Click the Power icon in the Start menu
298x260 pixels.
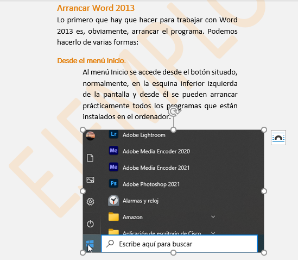90,224
